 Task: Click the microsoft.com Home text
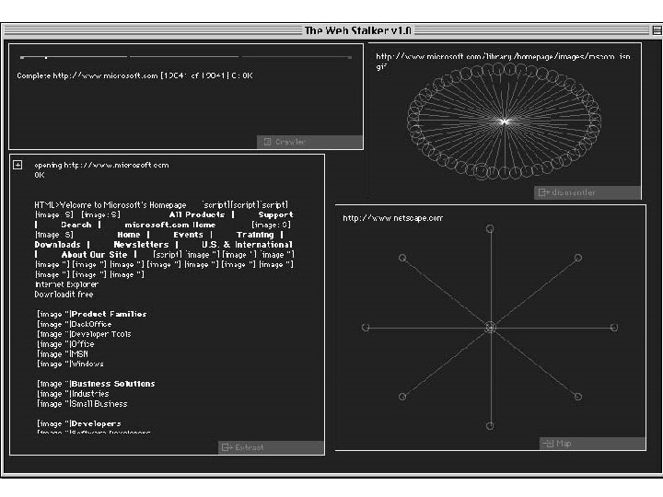[x=170, y=225]
